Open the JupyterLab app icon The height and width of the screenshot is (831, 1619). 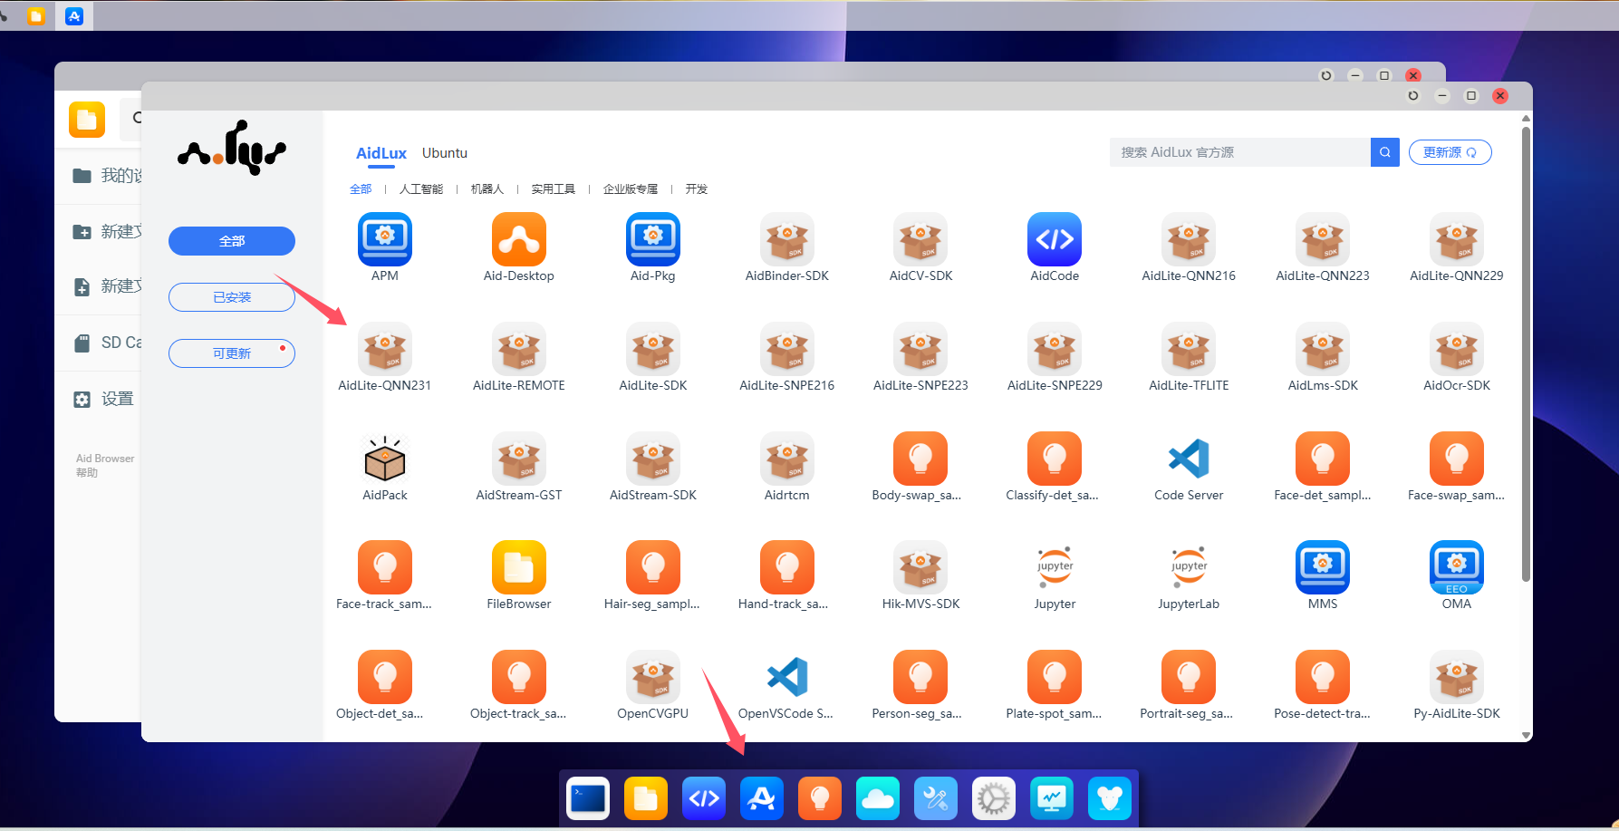click(1189, 567)
